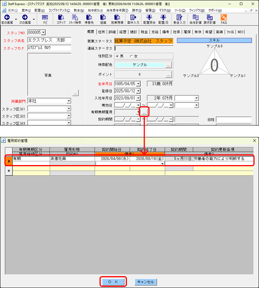
Task: Click the 連絡ステータス input field
Action: pyautogui.click(x=144, y=48)
